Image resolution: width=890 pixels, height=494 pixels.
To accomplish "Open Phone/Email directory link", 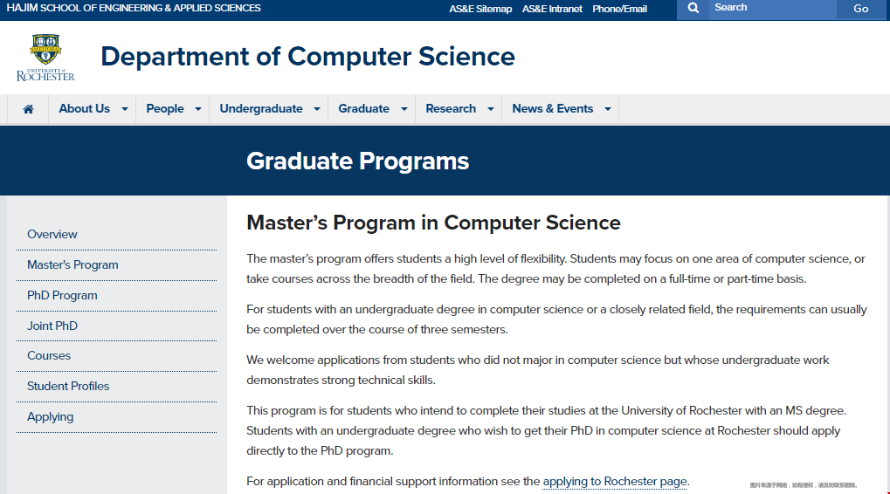I will click(619, 9).
